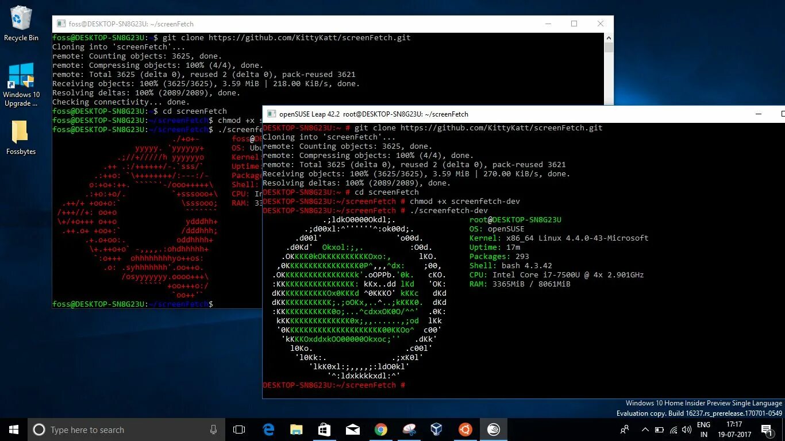This screenshot has height=441, width=785.
Task: Open the Wi-Fi network tray icon
Action: click(674, 430)
